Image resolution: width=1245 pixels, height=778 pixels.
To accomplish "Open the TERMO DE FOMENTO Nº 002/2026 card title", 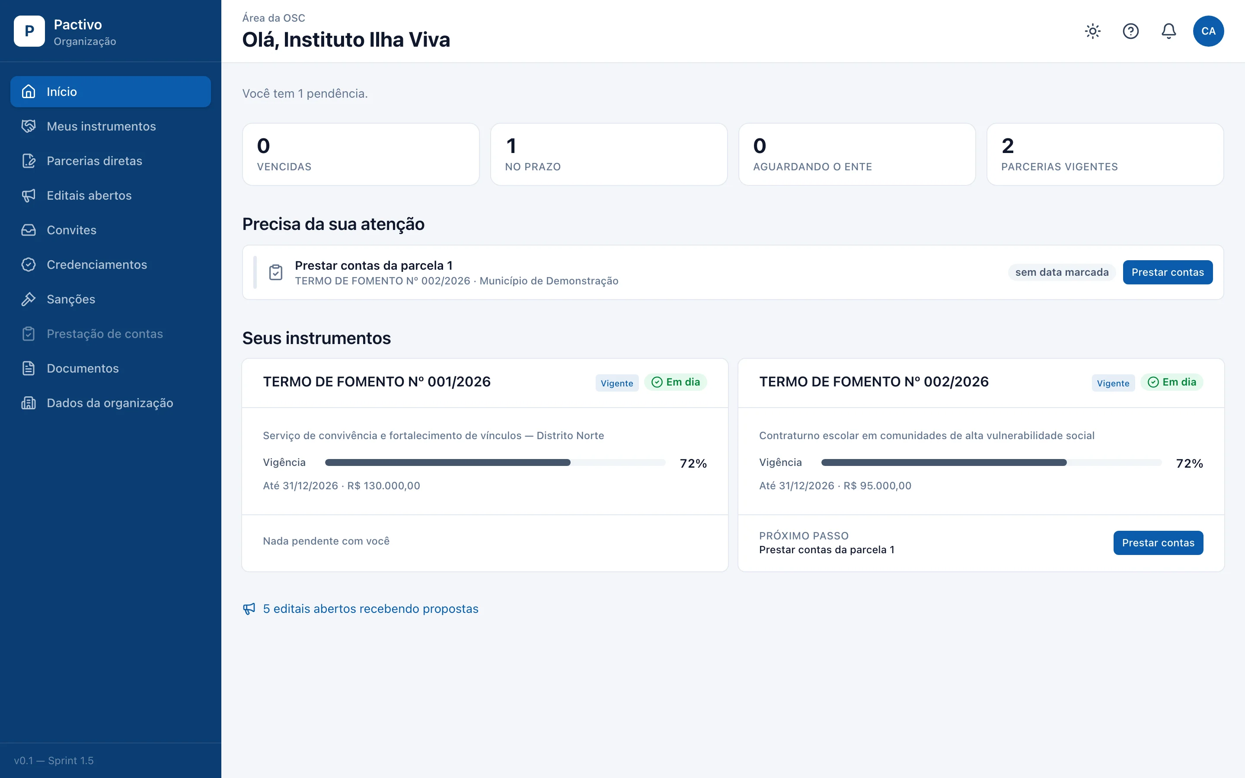I will [874, 382].
